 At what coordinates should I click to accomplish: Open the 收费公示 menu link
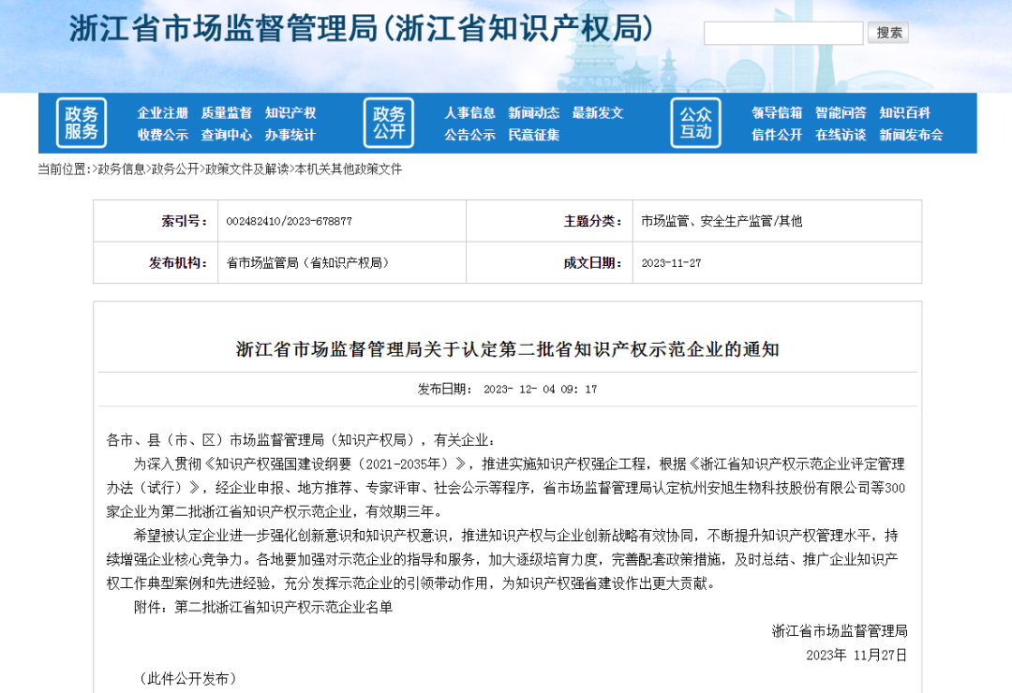point(163,135)
